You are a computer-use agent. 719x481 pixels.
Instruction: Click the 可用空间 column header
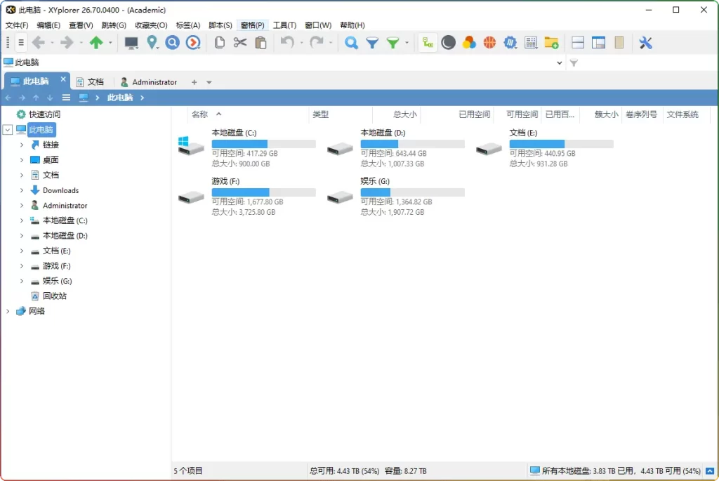click(522, 114)
